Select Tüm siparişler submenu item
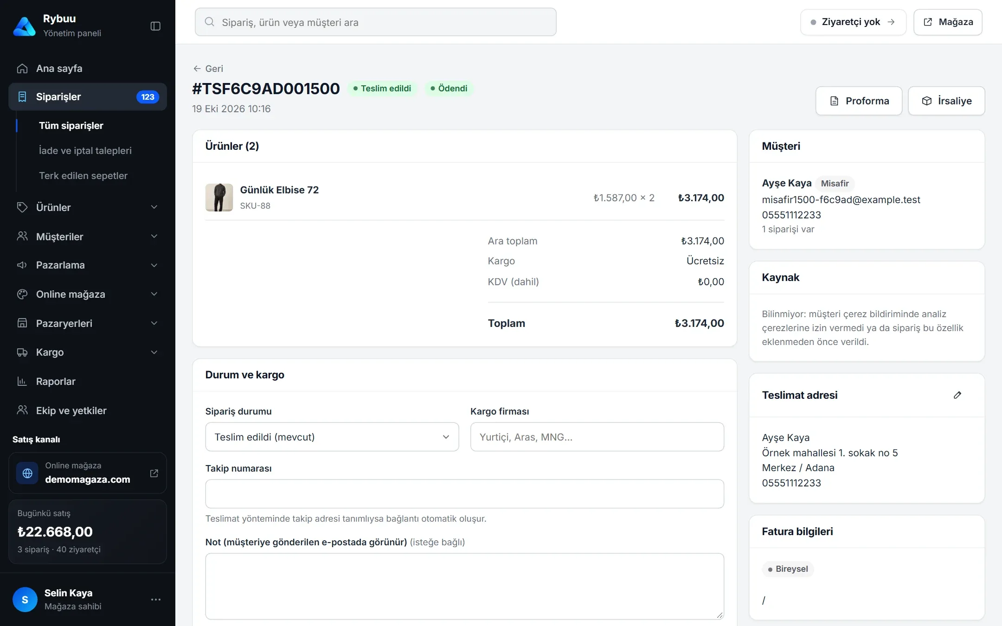 (71, 126)
